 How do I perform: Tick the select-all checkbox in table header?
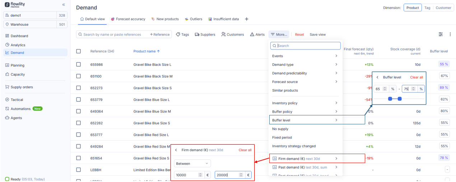click(79, 51)
